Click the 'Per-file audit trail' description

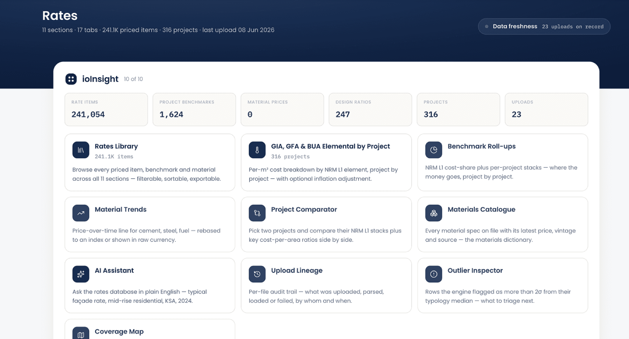[x=316, y=296]
